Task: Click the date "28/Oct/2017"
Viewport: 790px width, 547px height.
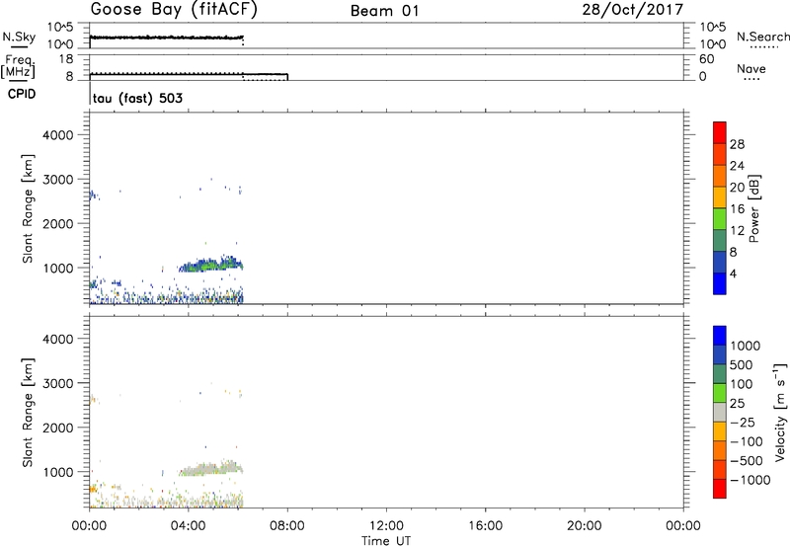Action: (x=633, y=10)
